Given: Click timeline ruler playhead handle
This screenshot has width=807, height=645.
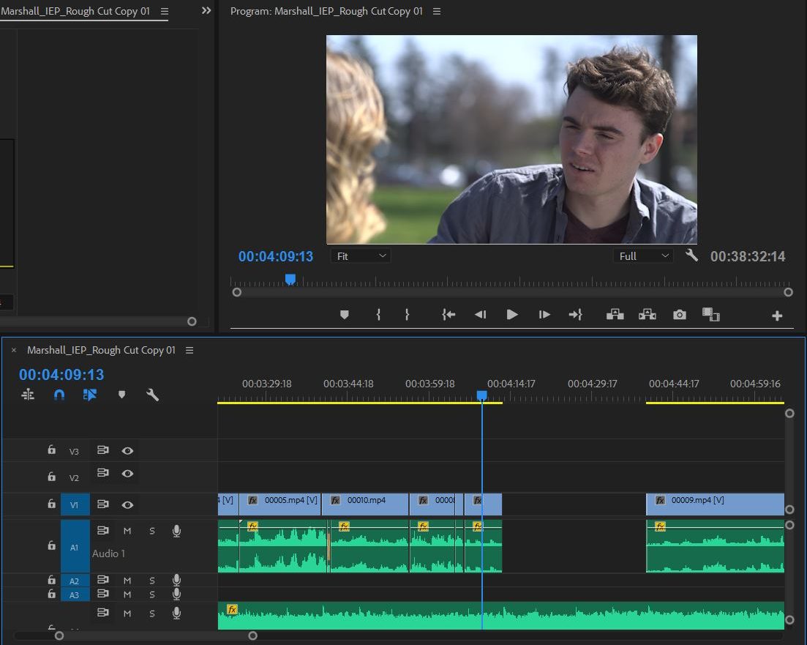Looking at the screenshot, I should point(481,395).
